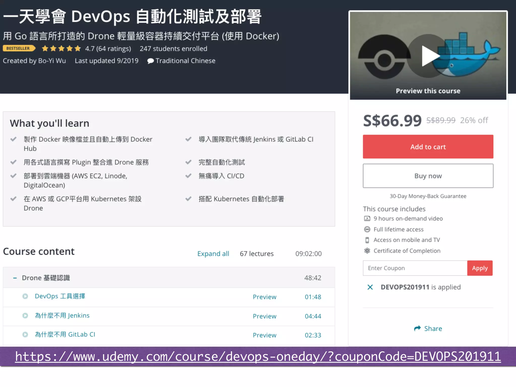The height and width of the screenshot is (387, 516).
Task: Click the Add to cart button
Action: (x=428, y=147)
